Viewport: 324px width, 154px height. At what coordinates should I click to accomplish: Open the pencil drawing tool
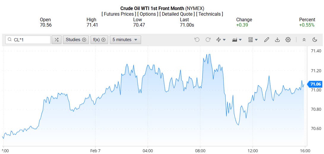267,40
